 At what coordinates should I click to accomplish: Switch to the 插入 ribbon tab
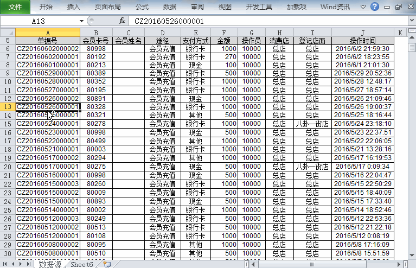click(x=73, y=7)
